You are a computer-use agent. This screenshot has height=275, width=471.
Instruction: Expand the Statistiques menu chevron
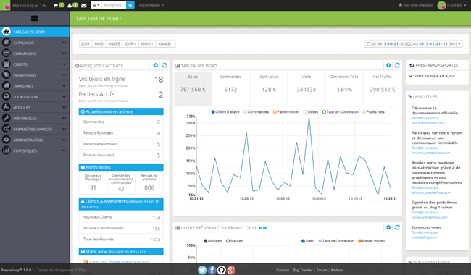click(x=64, y=151)
